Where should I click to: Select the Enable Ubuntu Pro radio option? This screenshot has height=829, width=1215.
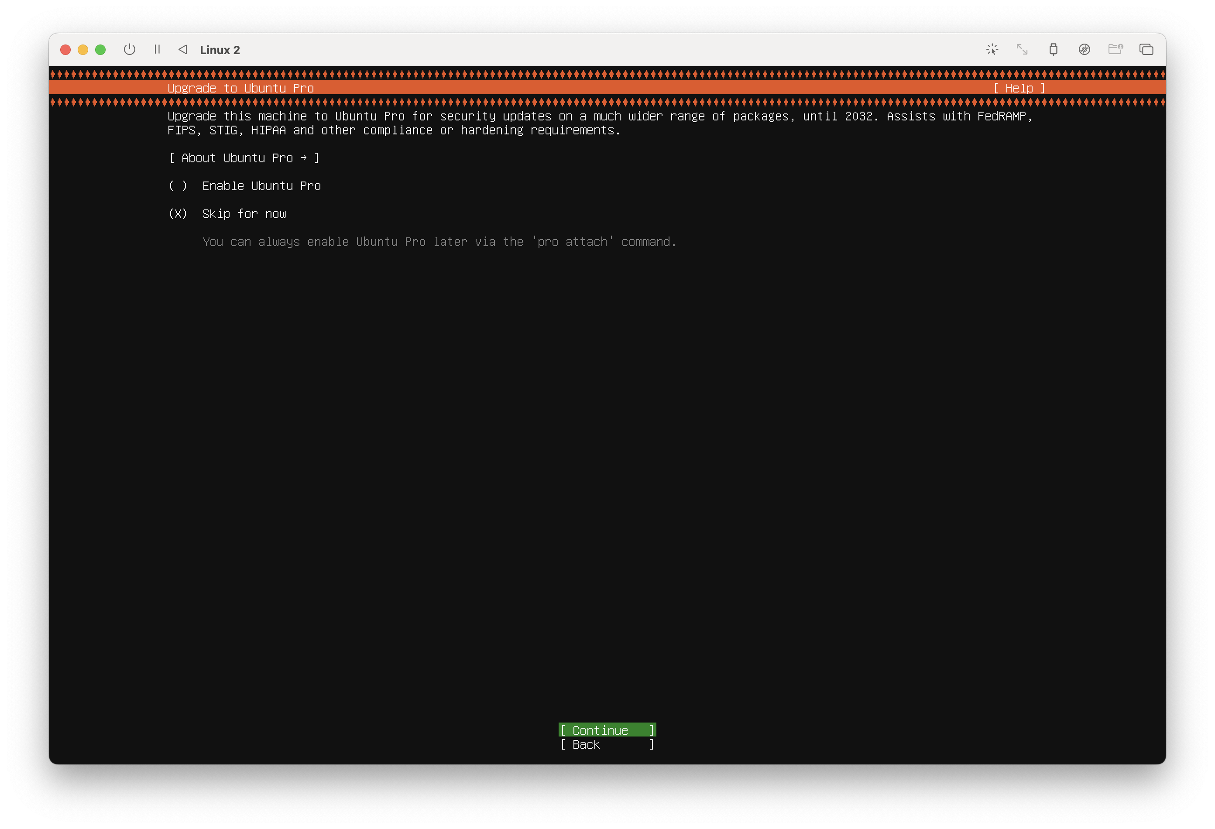(178, 186)
